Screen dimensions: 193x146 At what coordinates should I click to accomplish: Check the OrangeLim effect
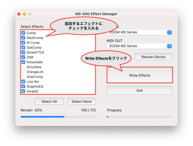(x=23, y=72)
